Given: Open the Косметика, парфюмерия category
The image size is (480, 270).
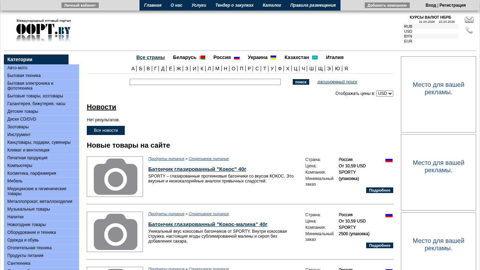Looking at the screenshot, I should click(41, 173).
